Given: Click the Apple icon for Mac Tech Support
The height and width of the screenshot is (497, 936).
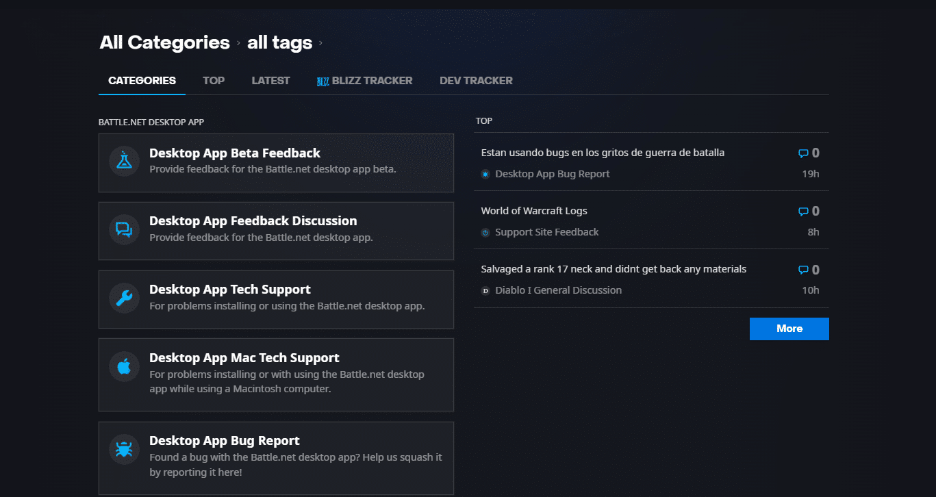Looking at the screenshot, I should (x=124, y=366).
